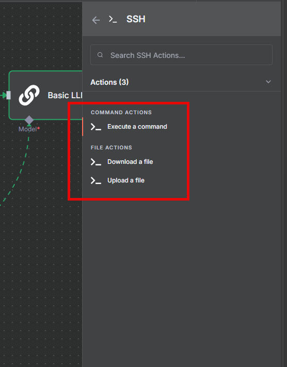The width and height of the screenshot is (287, 367).
Task: Click the back arrow icon beside SSH
Action: (x=96, y=20)
